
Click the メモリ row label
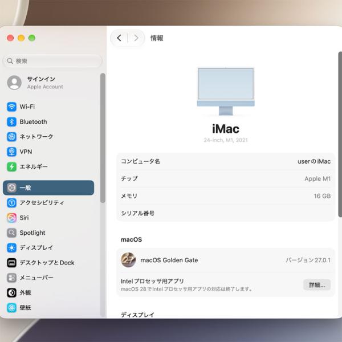pyautogui.click(x=129, y=196)
